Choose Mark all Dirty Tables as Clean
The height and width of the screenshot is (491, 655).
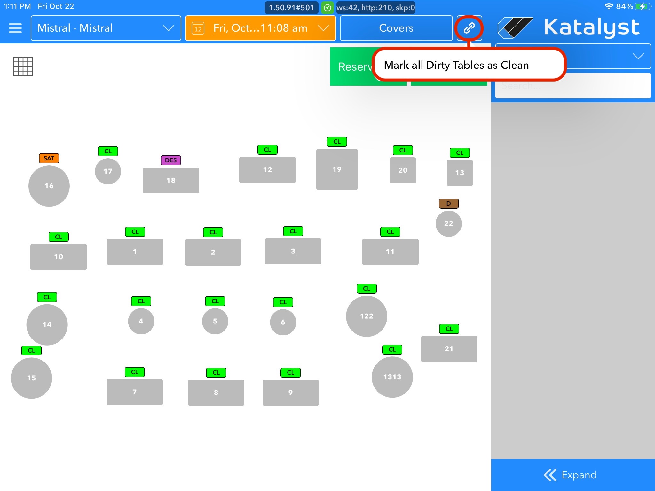point(456,65)
